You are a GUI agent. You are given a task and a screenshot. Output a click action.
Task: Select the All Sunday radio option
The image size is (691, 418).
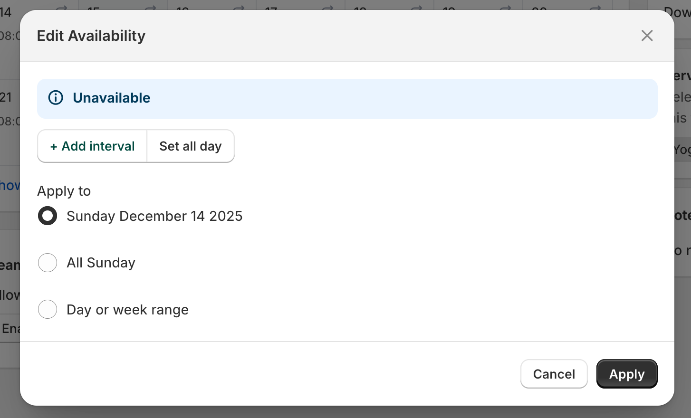pyautogui.click(x=48, y=263)
